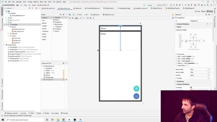The height and width of the screenshot is (122, 217).
Task: Open Android project view dropdown
Action: click(x=9, y=8)
